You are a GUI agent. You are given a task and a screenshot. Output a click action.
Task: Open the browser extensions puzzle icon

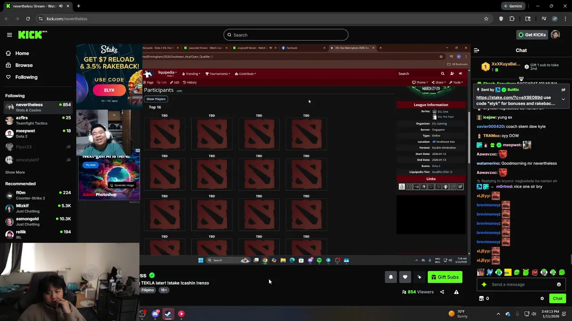pos(512,19)
